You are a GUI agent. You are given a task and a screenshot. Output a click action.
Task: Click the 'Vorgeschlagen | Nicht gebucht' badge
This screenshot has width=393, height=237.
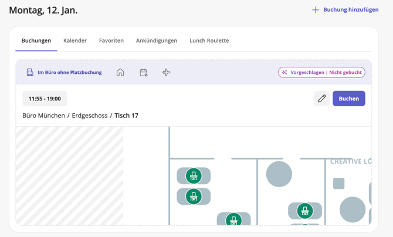321,73
